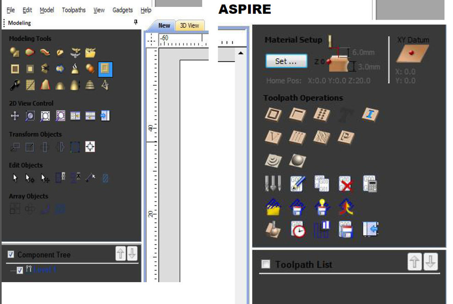Screen dimensions: 453x304
Task: Move component up in Component Tree
Action: pyautogui.click(x=120, y=254)
